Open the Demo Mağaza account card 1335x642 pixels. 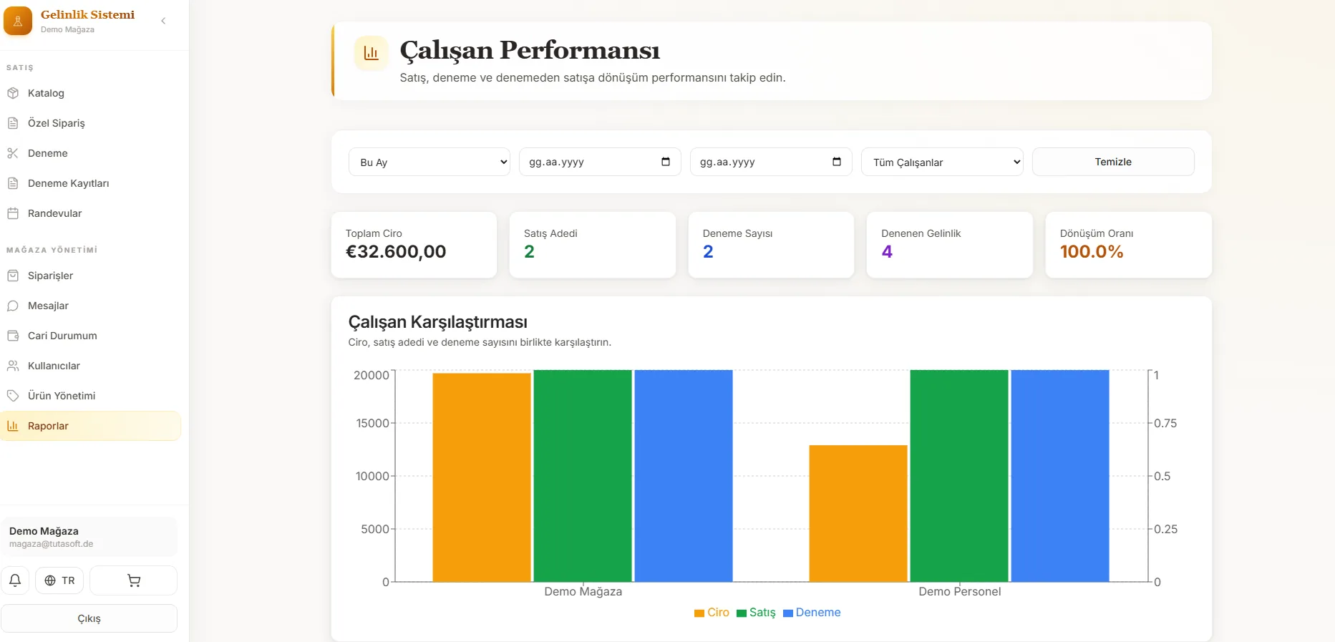click(x=89, y=537)
